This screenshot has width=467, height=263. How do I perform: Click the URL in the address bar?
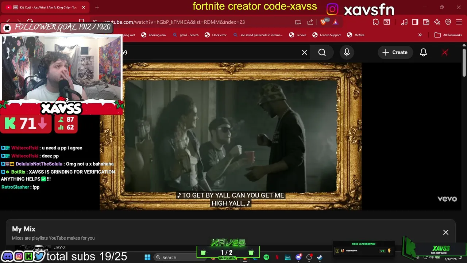174,22
